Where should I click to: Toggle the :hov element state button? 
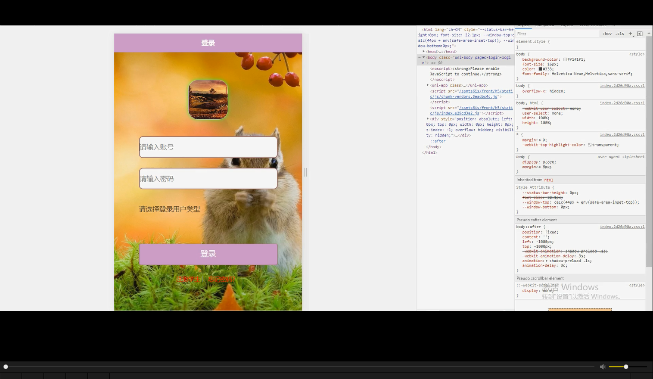tap(607, 34)
